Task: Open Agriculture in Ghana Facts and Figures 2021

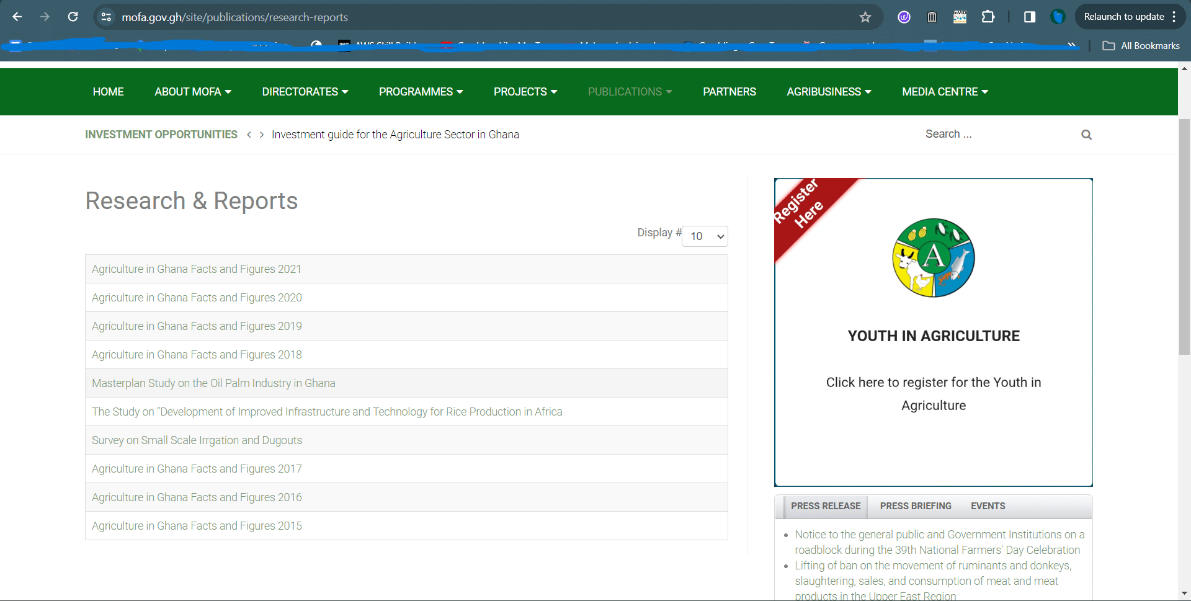Action: 197,269
